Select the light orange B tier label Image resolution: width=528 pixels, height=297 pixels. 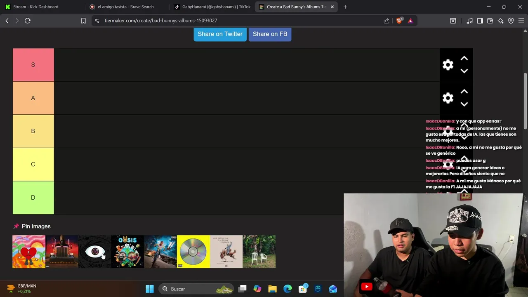point(33,131)
